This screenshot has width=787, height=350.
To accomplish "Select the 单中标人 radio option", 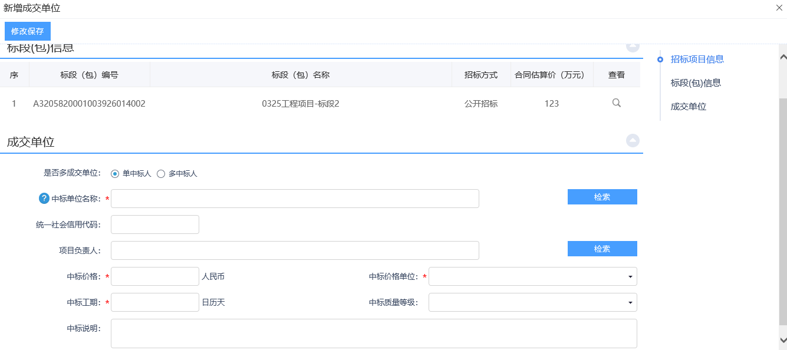I will coord(115,174).
